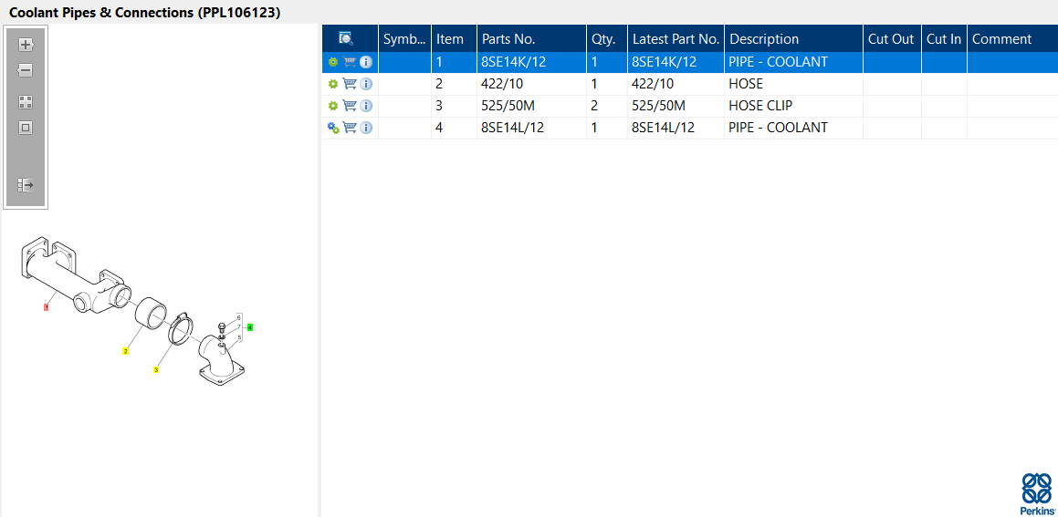Add HOSE CLIP 525/50M to cart
The height and width of the screenshot is (517, 1058).
(x=350, y=106)
